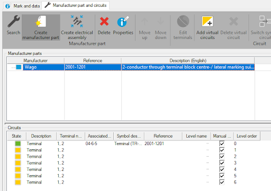Click the Symbol des... column header
Screen dimensions: 271x191
pyautogui.click(x=129, y=136)
